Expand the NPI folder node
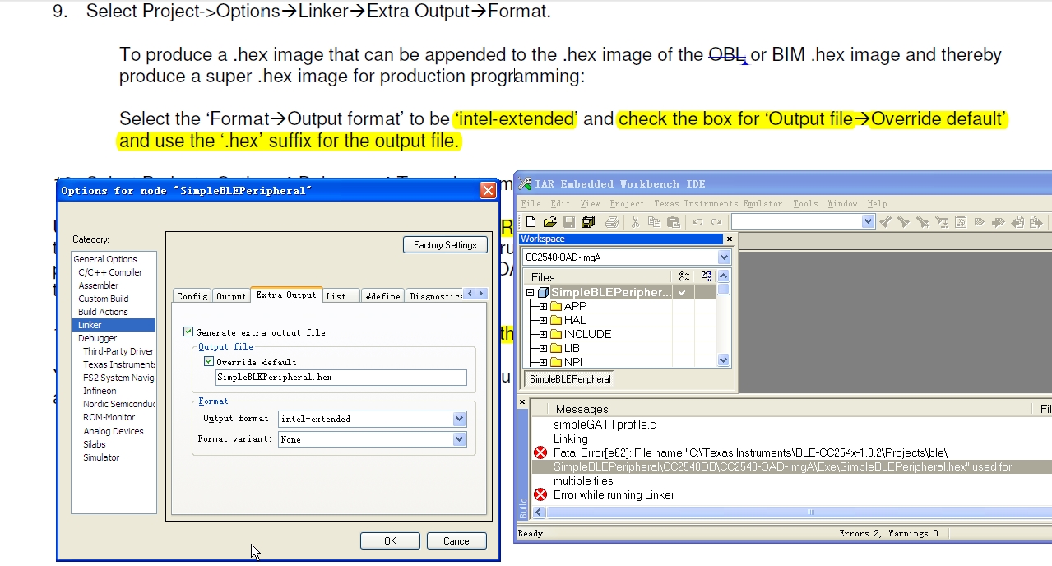The image size is (1052, 566). (x=543, y=362)
